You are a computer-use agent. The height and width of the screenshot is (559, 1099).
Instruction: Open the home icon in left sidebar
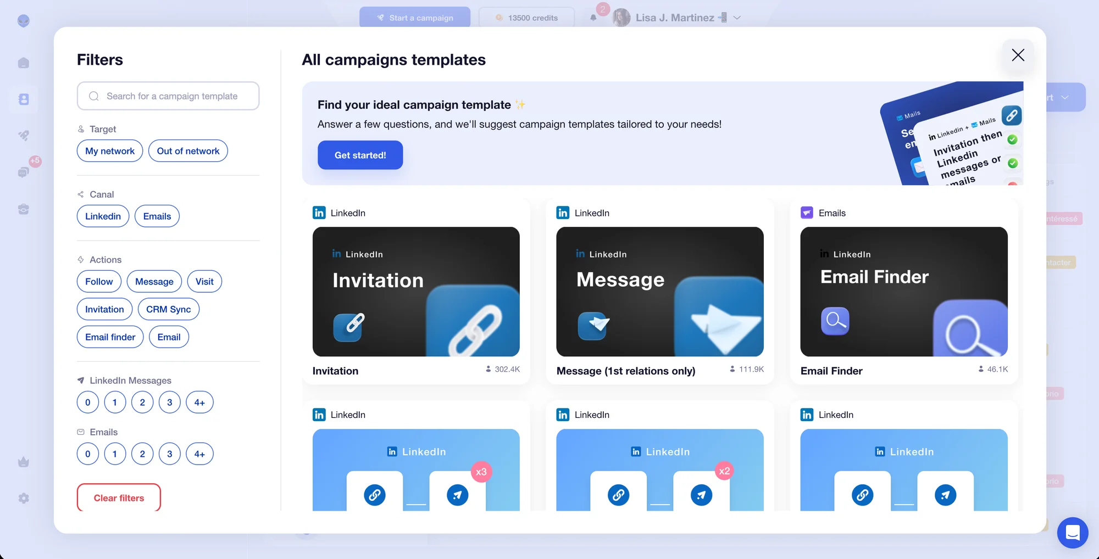[24, 63]
